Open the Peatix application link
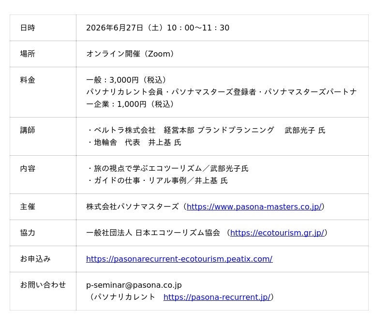387x325 pixels. tap(179, 259)
